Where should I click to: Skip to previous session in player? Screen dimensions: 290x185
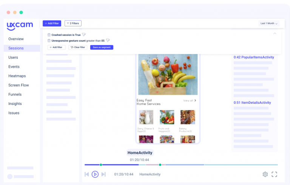[87, 174]
